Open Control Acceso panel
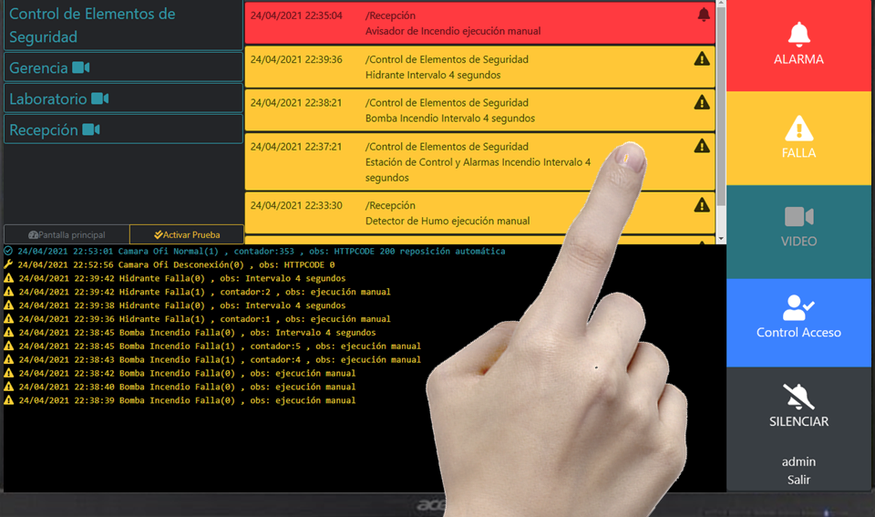The image size is (875, 517). (798, 322)
